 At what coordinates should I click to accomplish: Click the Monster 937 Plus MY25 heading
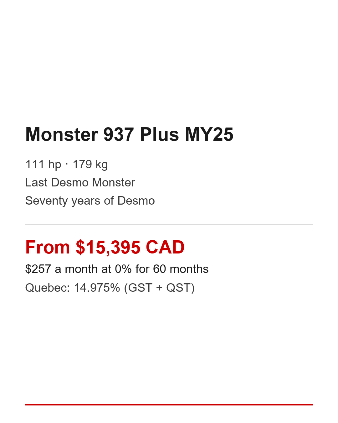(x=129, y=134)
